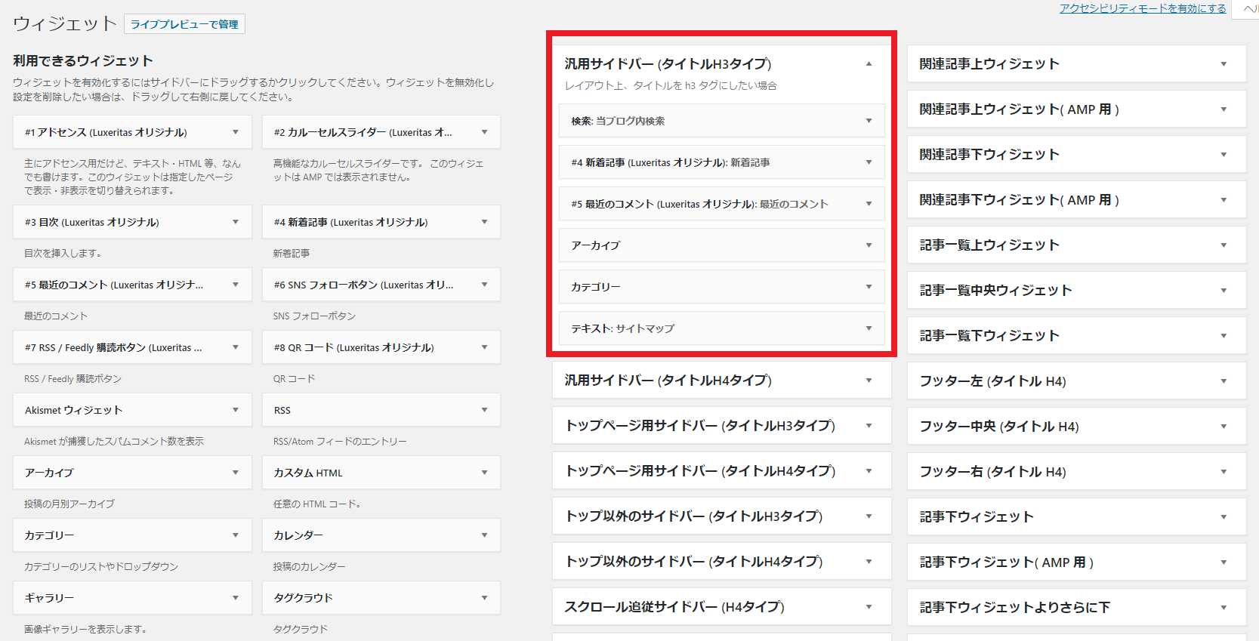The image size is (1259, 641).
Task: Expand フッター左 (タイトル H4) area
Action: click(1224, 381)
